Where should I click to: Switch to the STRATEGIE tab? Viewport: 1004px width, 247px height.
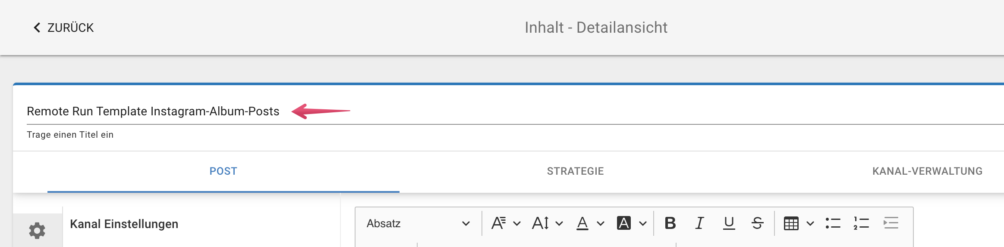point(576,171)
